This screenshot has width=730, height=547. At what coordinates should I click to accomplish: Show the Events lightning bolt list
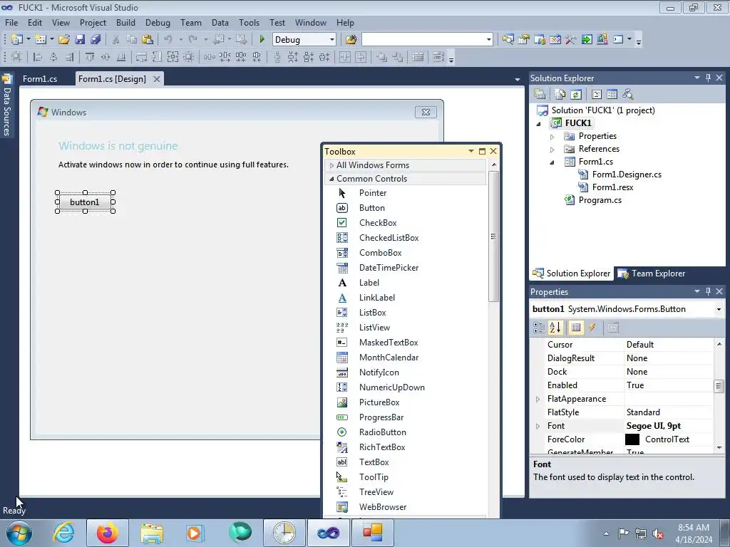[x=592, y=328]
